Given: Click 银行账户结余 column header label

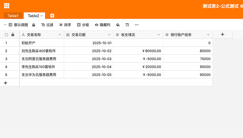Looking at the screenshot, I should 181,35.
